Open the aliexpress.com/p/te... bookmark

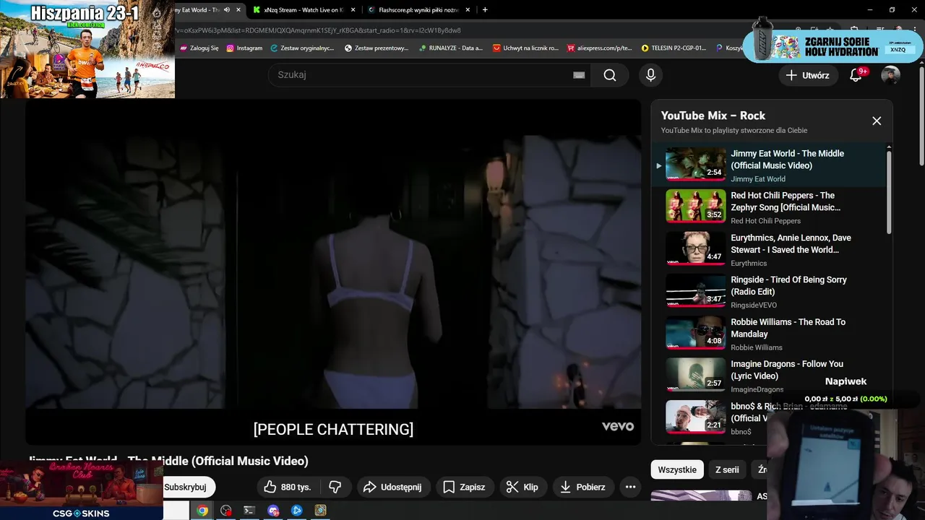point(600,48)
